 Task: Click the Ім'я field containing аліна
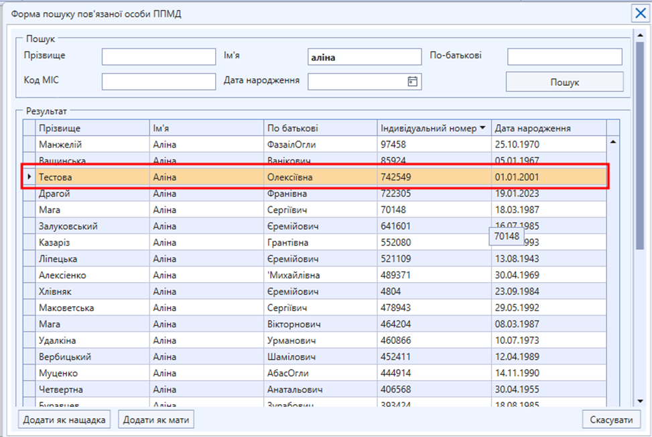tap(365, 57)
